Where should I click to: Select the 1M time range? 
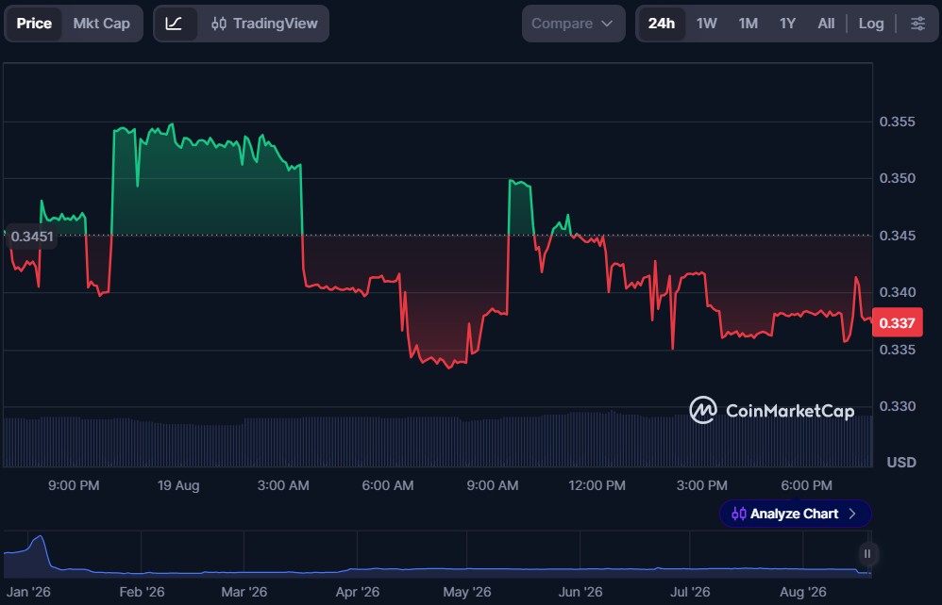[748, 24]
